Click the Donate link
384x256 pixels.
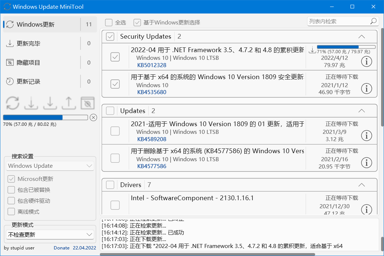62,248
